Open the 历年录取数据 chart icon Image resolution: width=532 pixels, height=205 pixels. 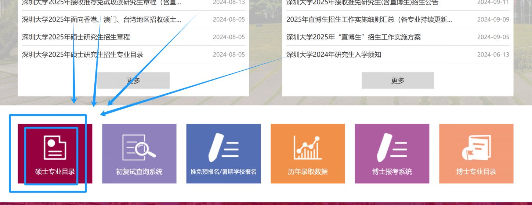click(x=308, y=148)
